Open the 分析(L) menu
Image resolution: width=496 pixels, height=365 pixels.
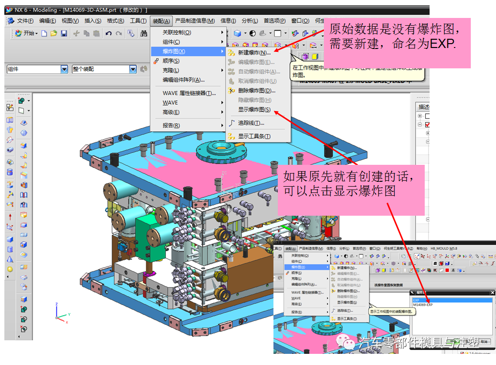[250, 21]
